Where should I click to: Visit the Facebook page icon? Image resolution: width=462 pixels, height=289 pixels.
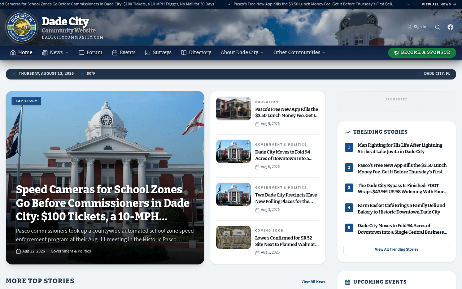click(x=450, y=27)
